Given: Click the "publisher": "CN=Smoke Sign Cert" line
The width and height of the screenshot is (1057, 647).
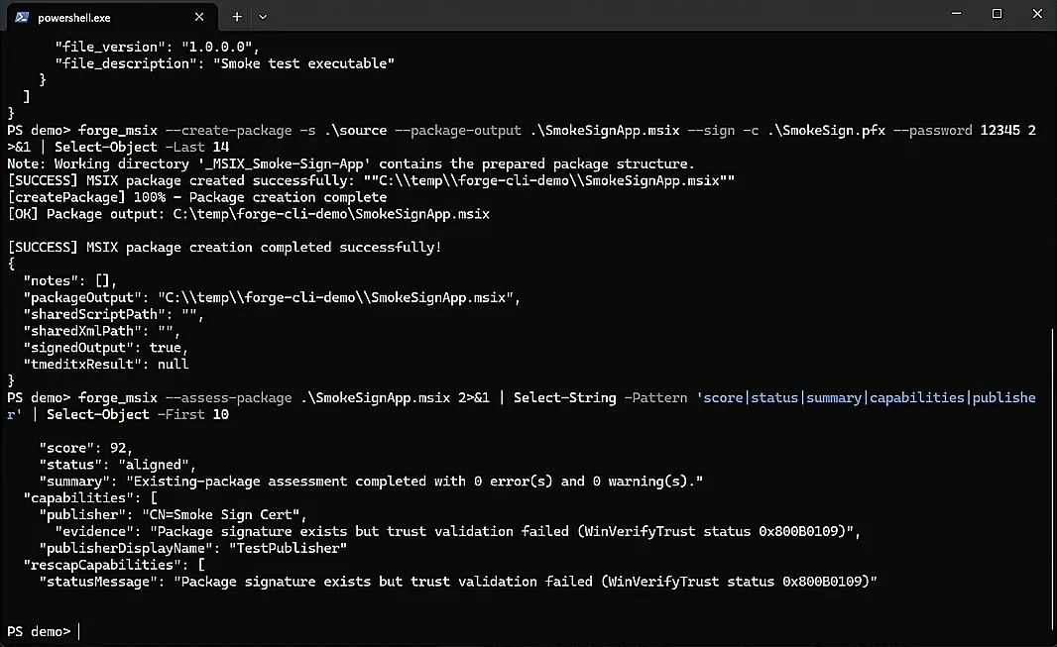Looking at the screenshot, I should [173, 514].
